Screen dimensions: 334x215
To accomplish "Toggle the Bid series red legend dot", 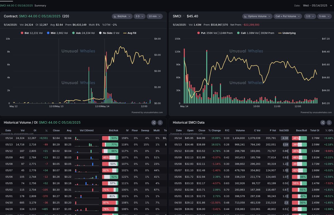I will coord(23,33).
